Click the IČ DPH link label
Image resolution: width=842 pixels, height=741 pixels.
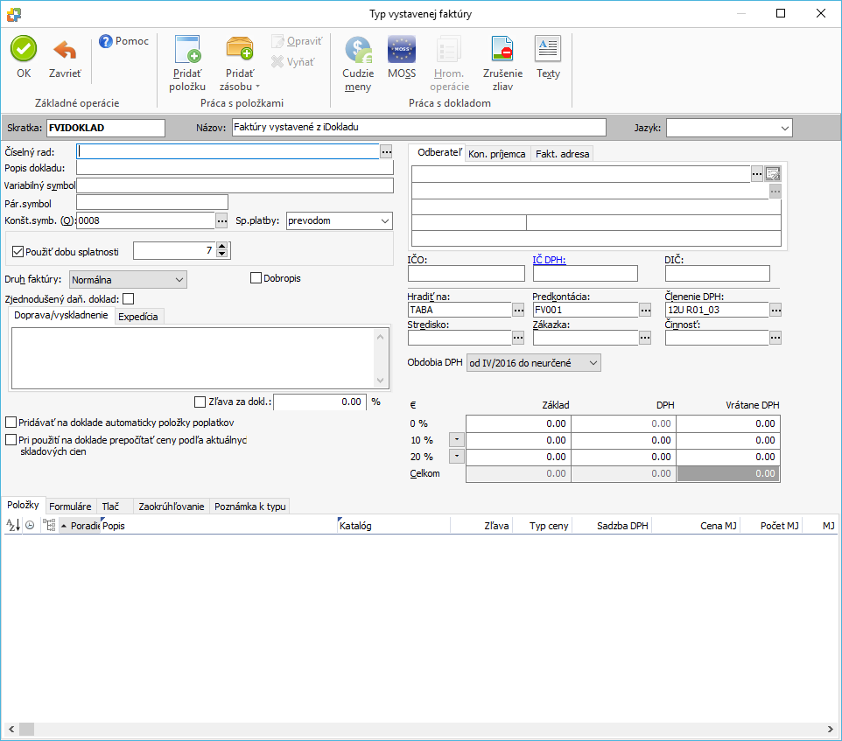click(x=549, y=259)
